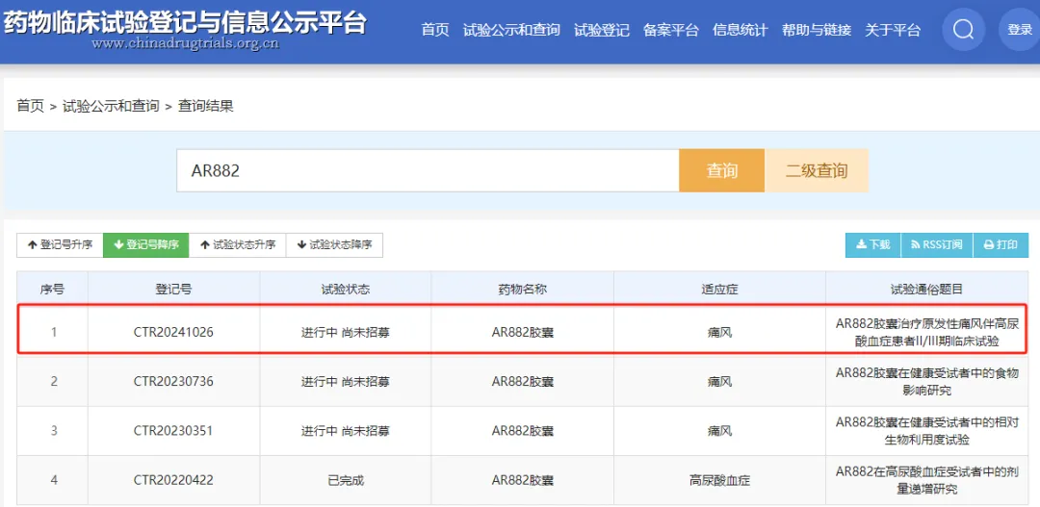Click the RSS订阅 subscribe button
The height and width of the screenshot is (507, 1040).
[936, 245]
